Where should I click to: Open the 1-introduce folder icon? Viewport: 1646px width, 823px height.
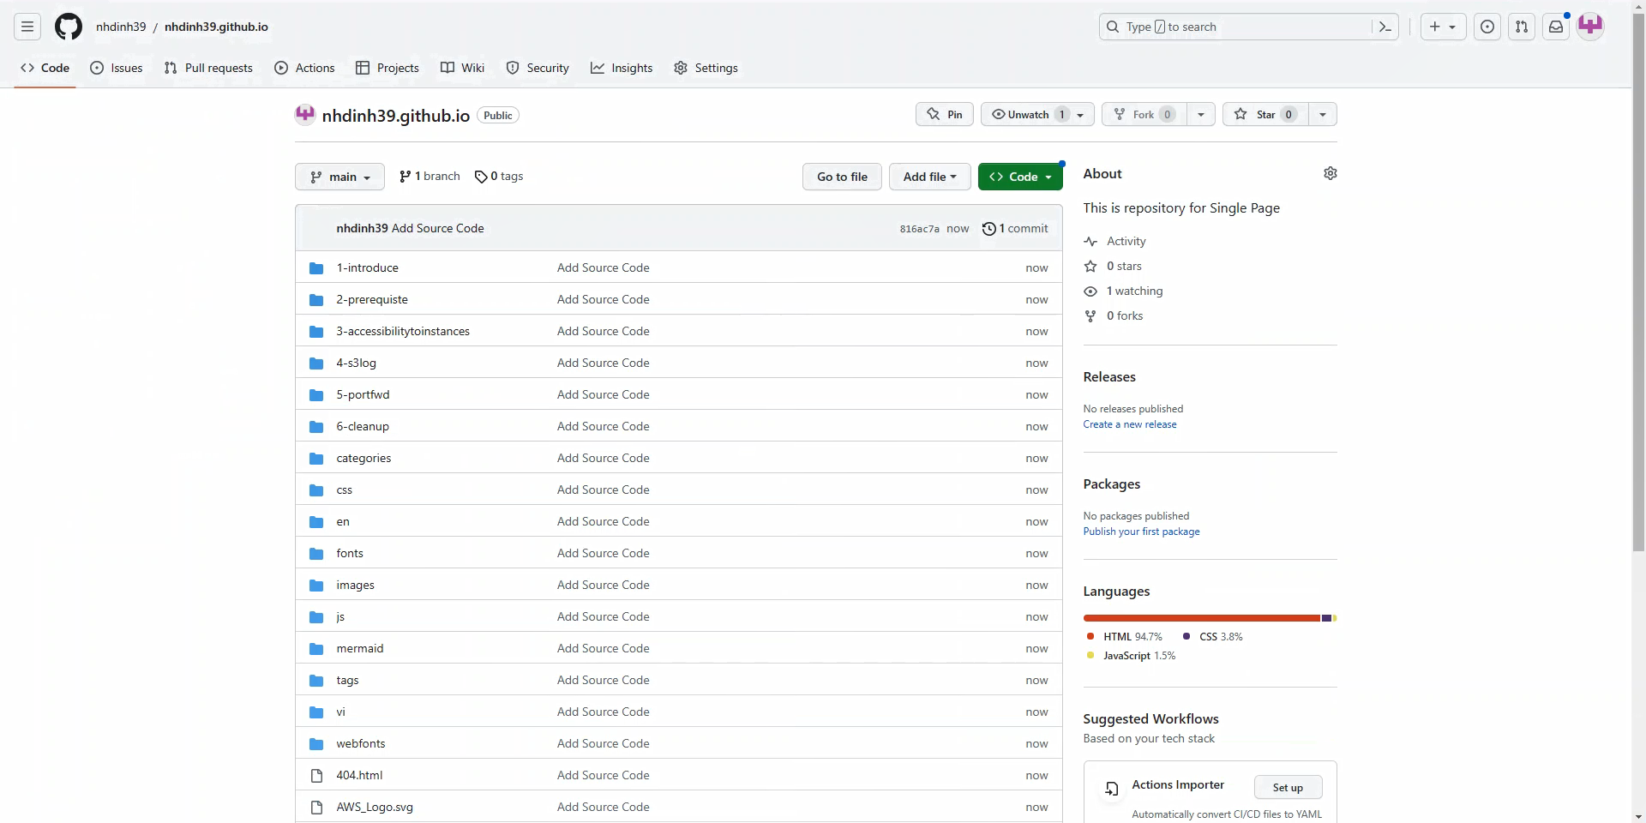316,267
